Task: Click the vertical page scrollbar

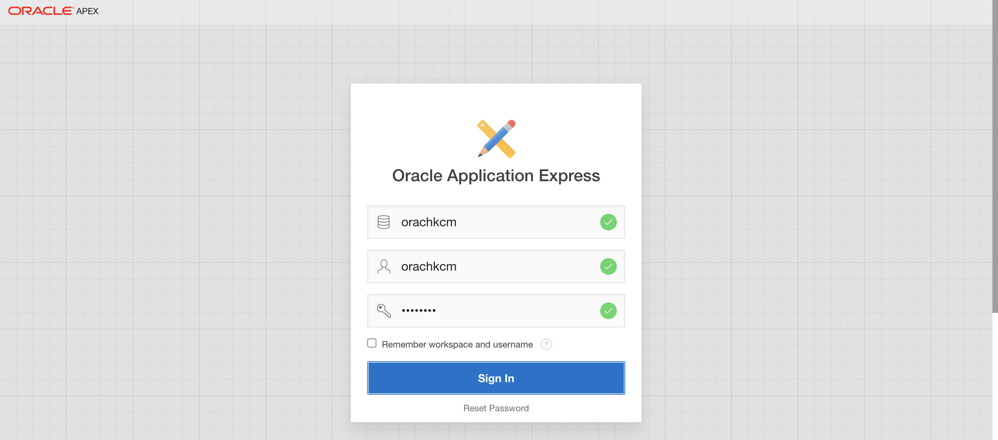Action: tap(995, 155)
